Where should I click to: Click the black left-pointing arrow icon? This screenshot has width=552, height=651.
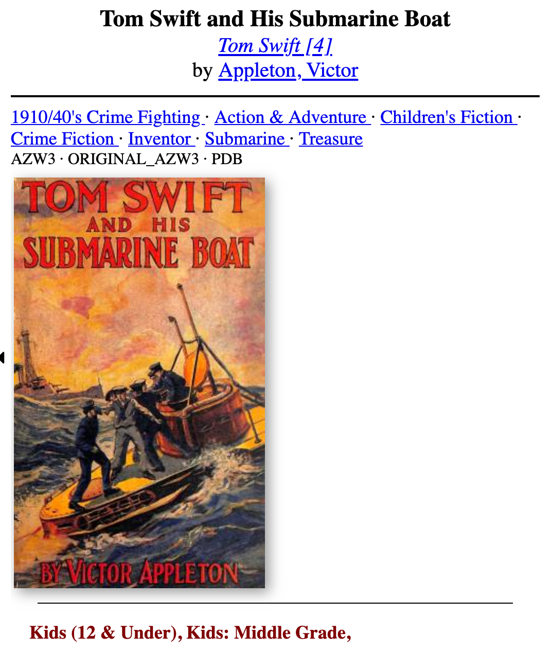pos(2,357)
